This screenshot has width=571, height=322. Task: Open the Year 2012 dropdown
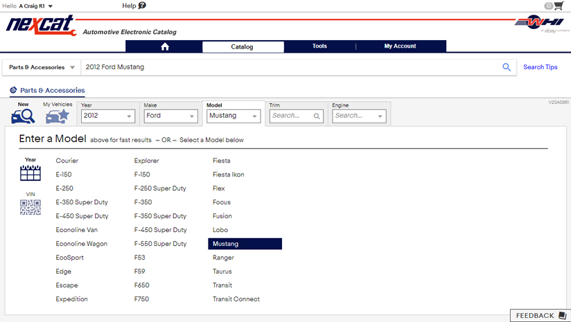(108, 116)
